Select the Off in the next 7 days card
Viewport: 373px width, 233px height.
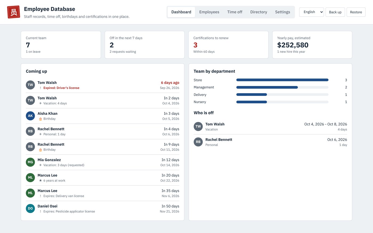pos(145,45)
